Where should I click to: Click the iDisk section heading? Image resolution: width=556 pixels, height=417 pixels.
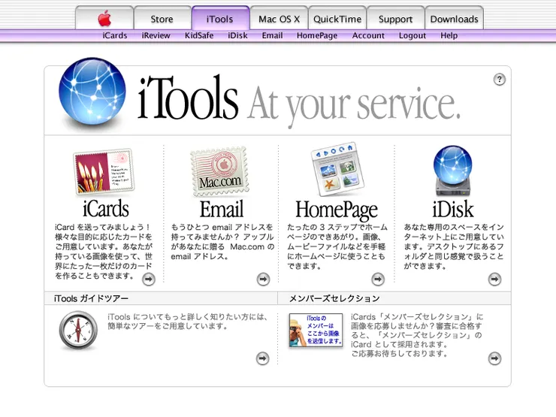point(453,209)
